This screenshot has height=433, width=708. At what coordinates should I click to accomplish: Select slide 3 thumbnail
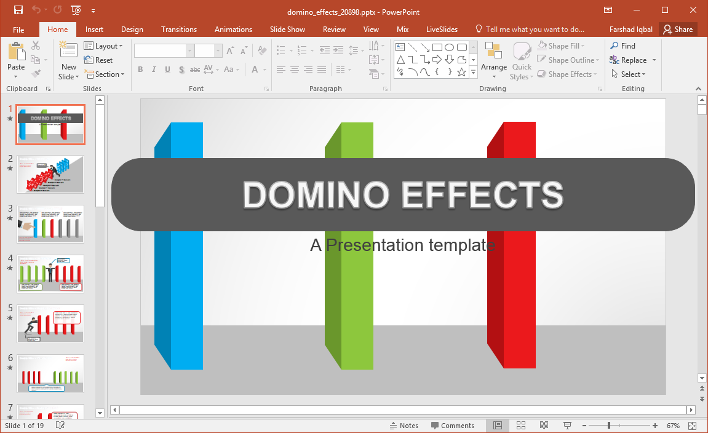[x=50, y=224]
